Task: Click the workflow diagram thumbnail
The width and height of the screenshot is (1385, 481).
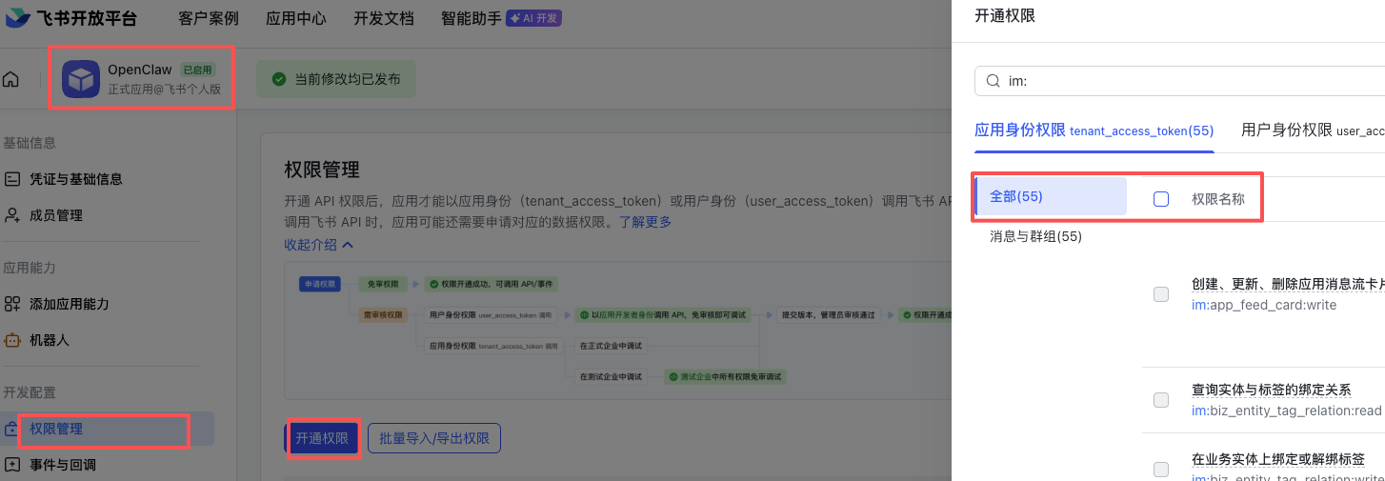Action: (x=616, y=332)
